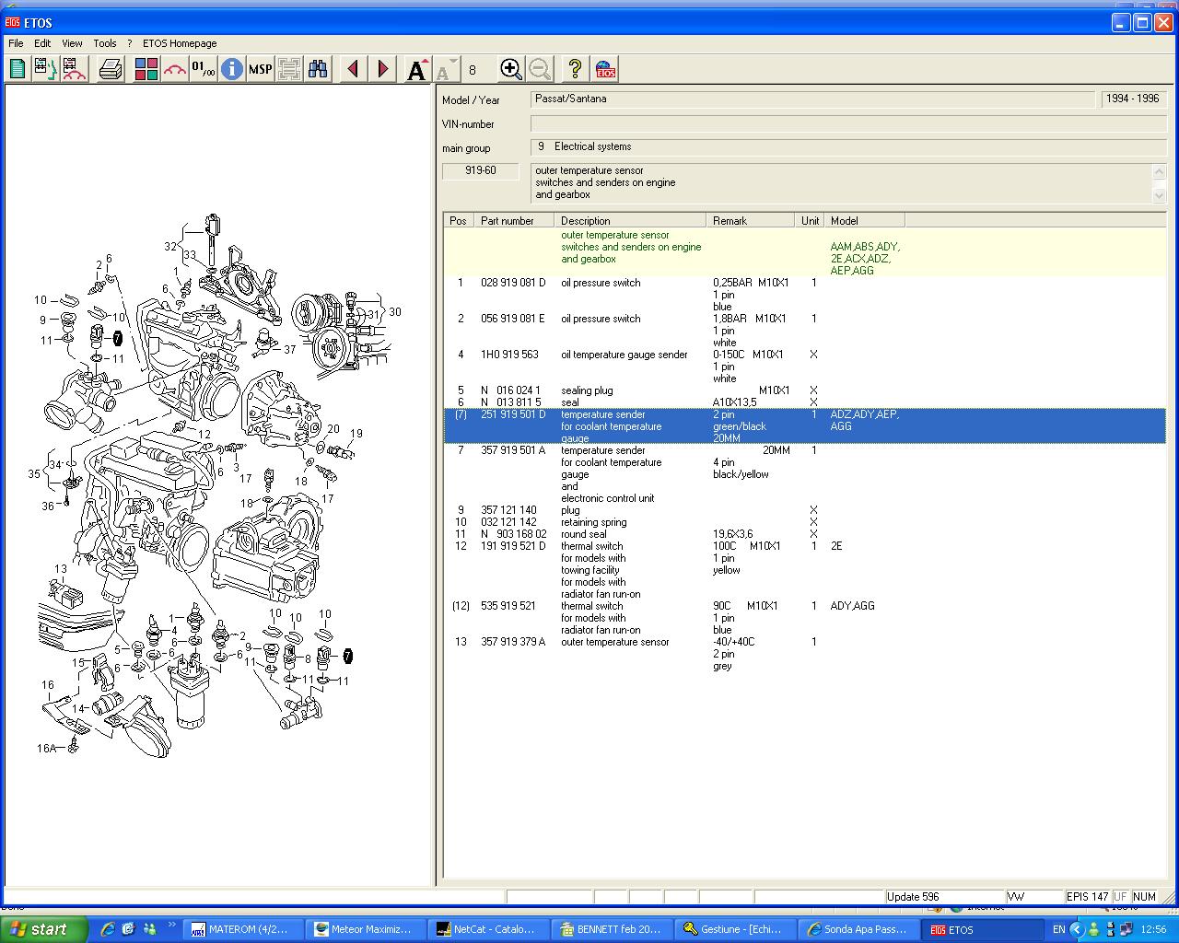Viewport: 1179px width, 943px height.
Task: Go to previous page with left red arrow
Action: tap(353, 69)
